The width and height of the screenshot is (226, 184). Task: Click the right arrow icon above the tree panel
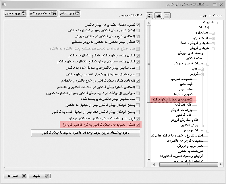(167, 15)
